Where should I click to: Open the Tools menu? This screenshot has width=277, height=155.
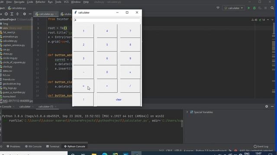point(58,2)
